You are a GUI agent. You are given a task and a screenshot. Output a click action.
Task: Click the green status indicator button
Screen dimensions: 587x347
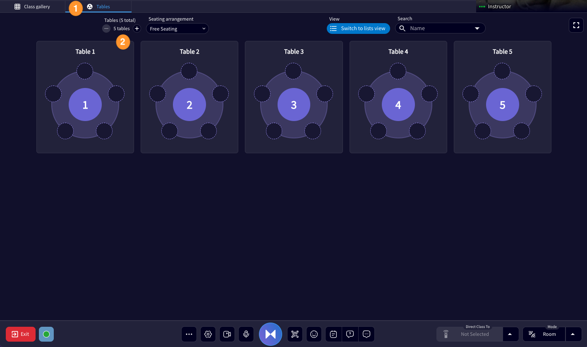(46, 334)
